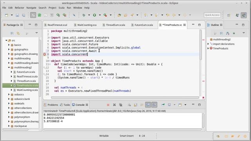This screenshot has height=141, width=251.
Task: Open the Open Console dropdown arrow
Action: pyautogui.click(x=186, y=105)
